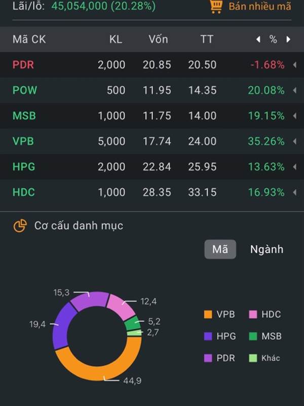The height and width of the screenshot is (406, 304).
Task: Expand the HDC row arrow
Action: point(295,192)
